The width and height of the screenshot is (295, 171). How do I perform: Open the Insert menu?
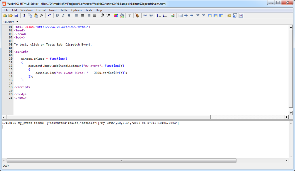tap(53, 10)
